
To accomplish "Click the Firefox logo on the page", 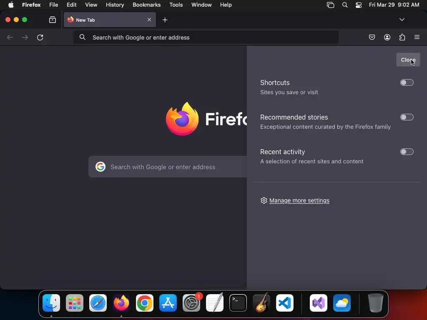I will [182, 119].
